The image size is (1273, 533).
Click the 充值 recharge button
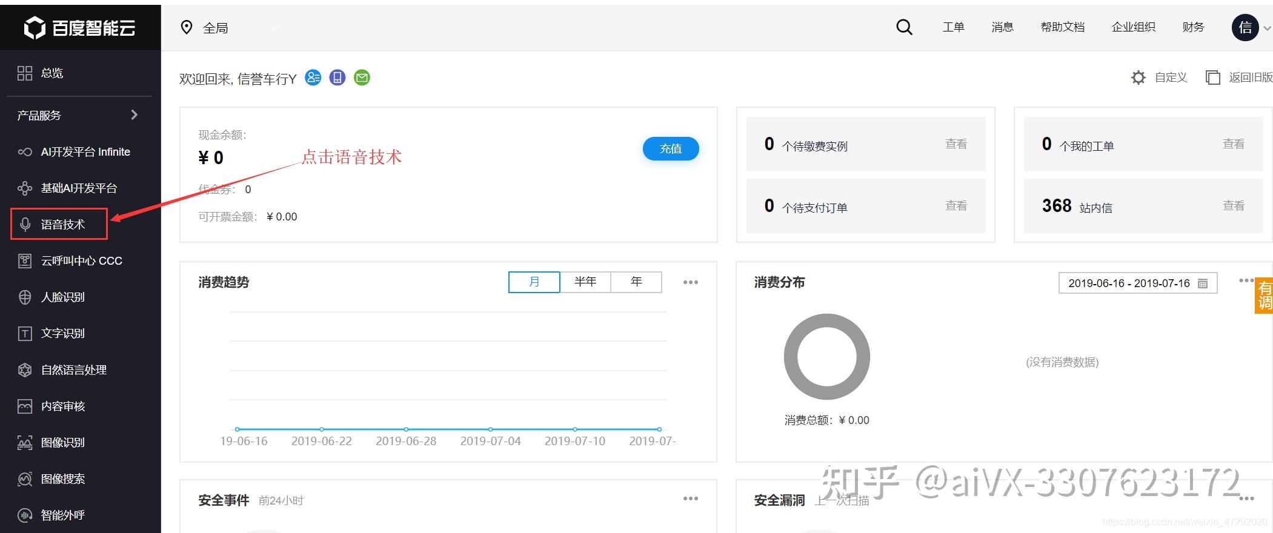(x=671, y=149)
